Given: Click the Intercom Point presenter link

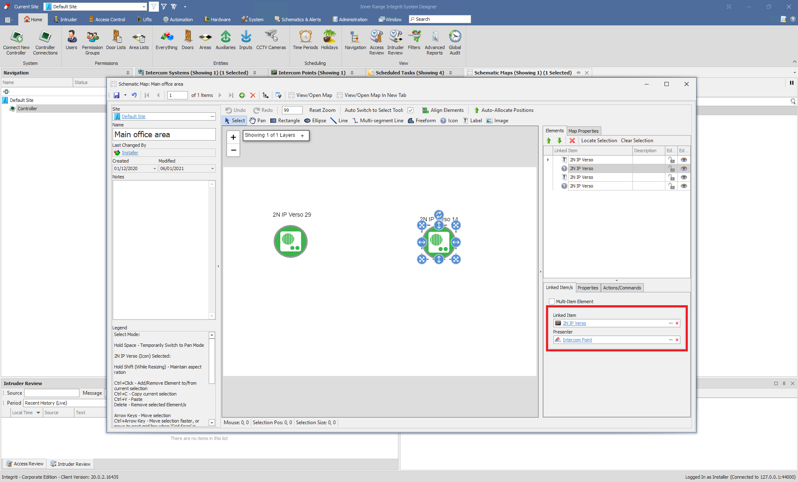Looking at the screenshot, I should point(577,340).
